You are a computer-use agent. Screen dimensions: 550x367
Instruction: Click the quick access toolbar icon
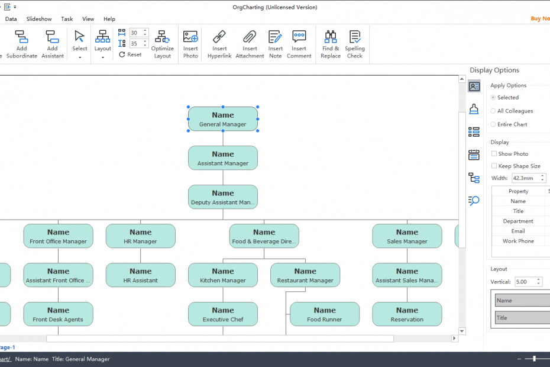point(7,7)
